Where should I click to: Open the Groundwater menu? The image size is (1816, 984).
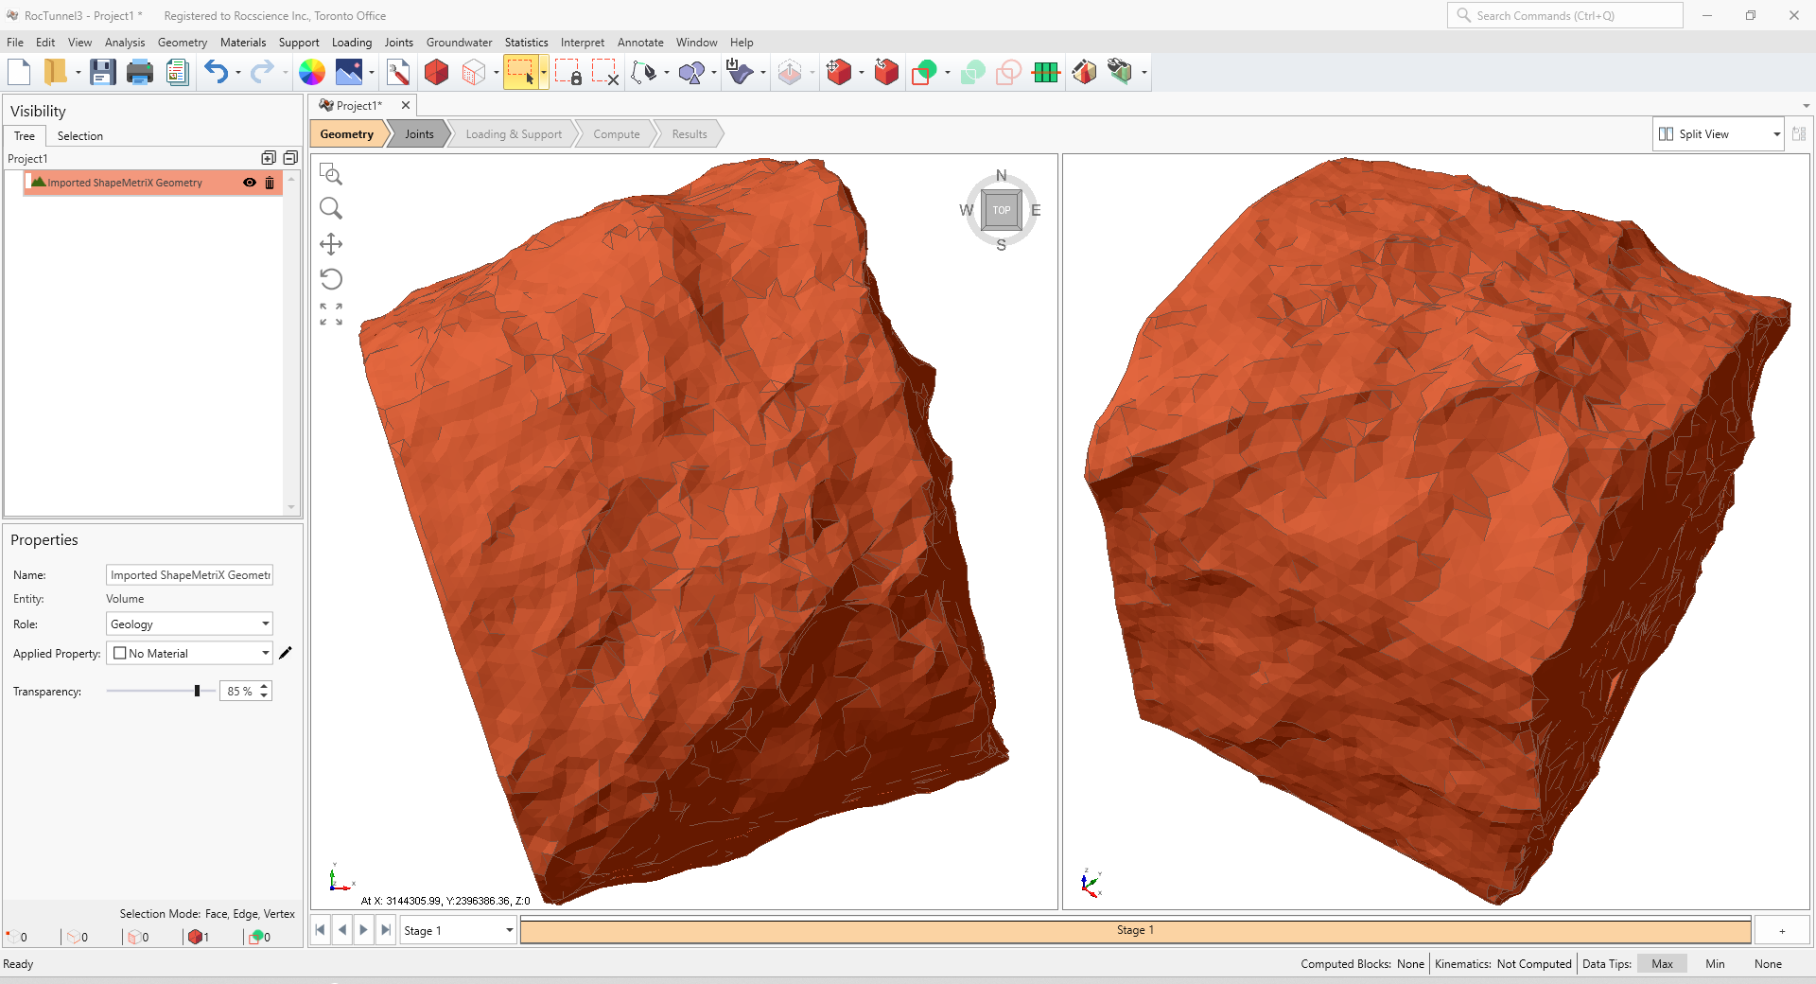click(x=459, y=43)
